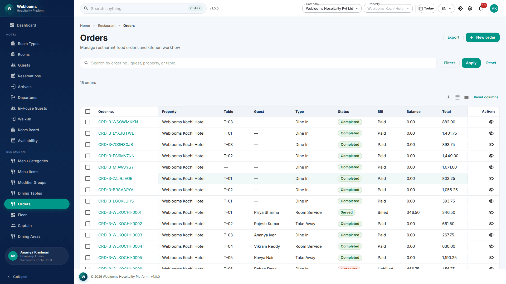The width and height of the screenshot is (506, 284).
Task: Select row ORD-3-7Q3HS0JB checkbox
Action: pyautogui.click(x=88, y=145)
